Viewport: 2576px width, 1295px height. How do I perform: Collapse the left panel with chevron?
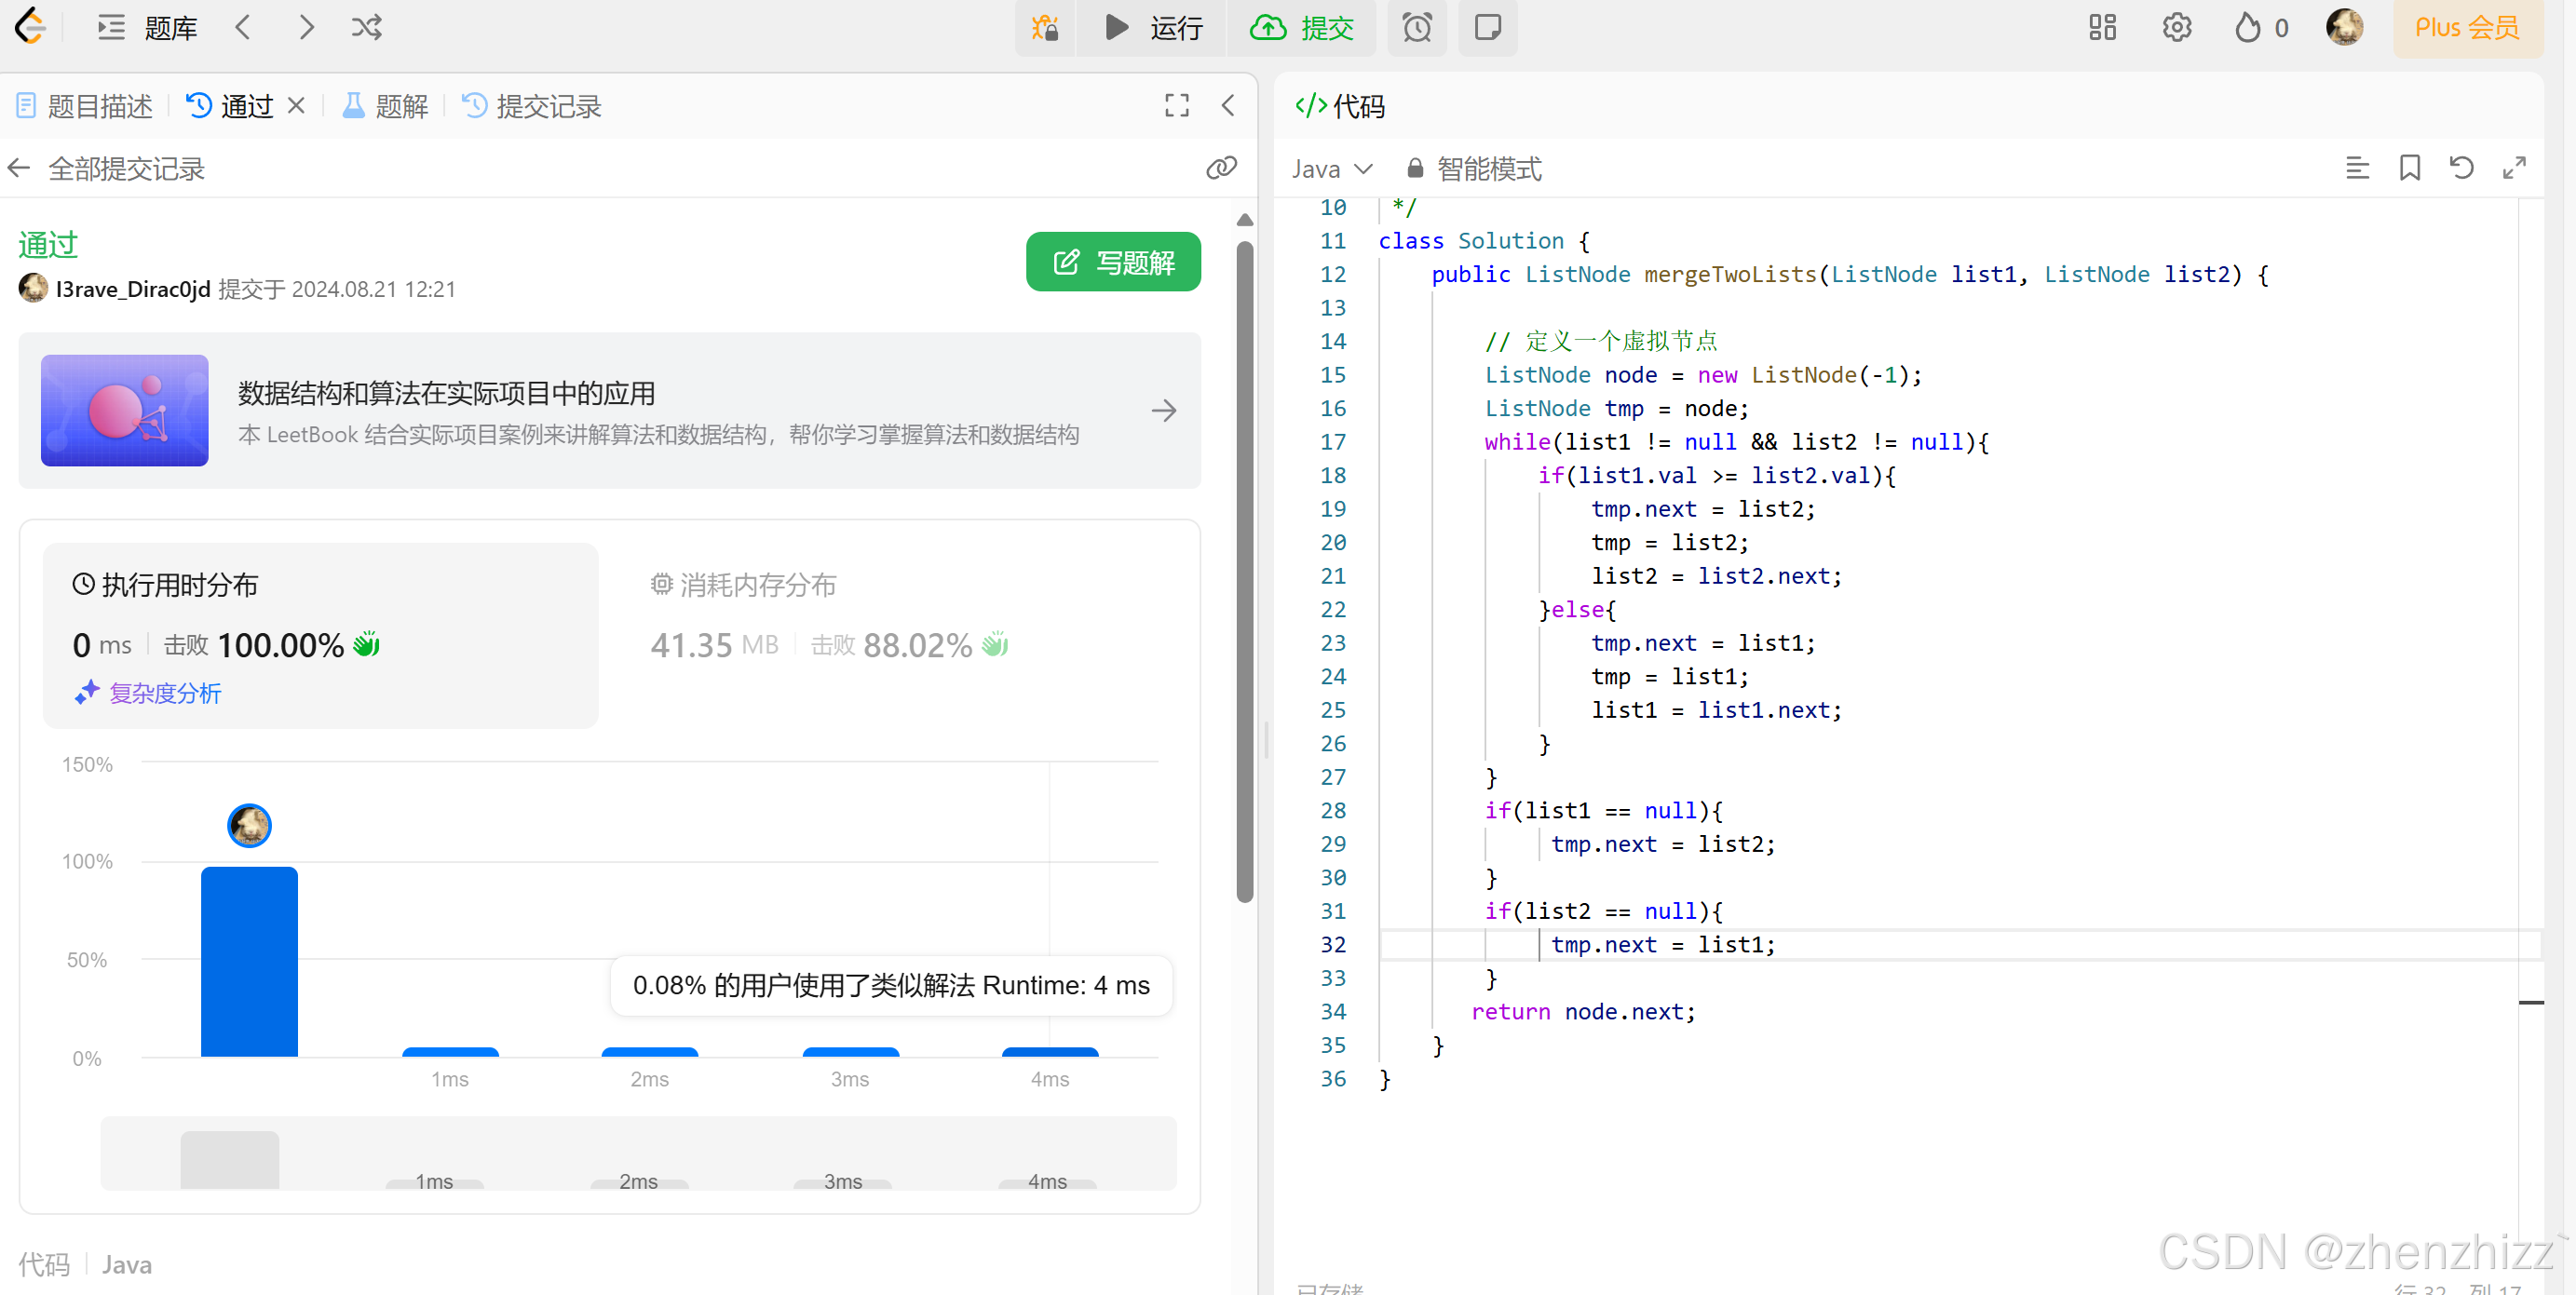[x=1229, y=106]
